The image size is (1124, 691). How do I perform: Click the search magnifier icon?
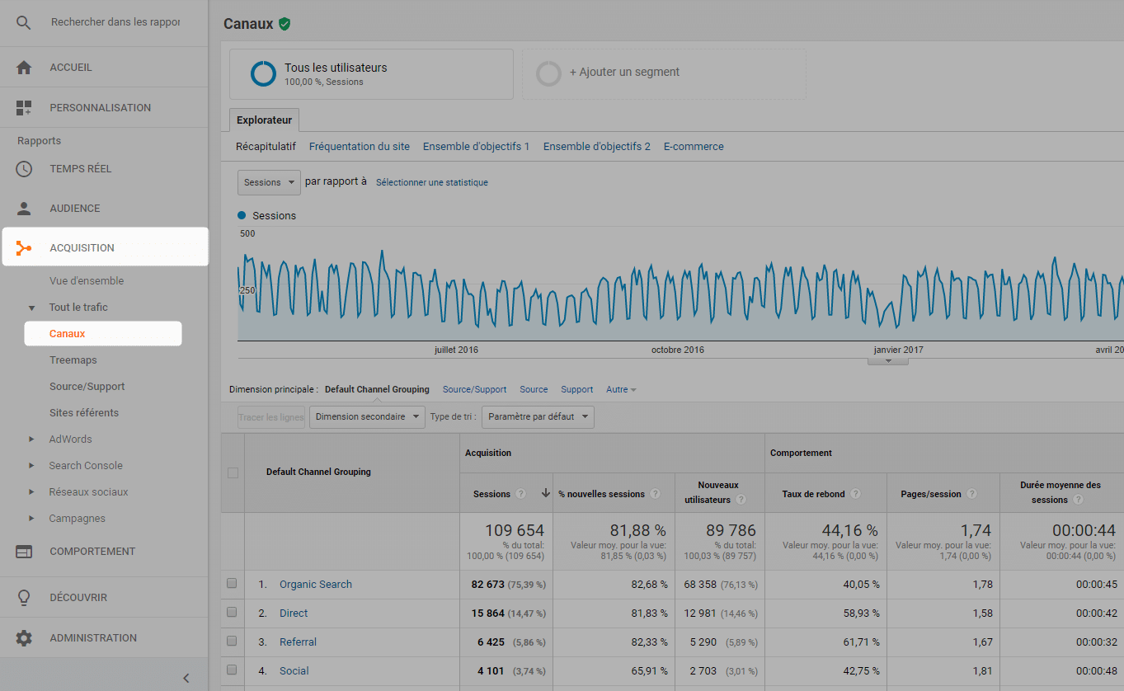24,23
